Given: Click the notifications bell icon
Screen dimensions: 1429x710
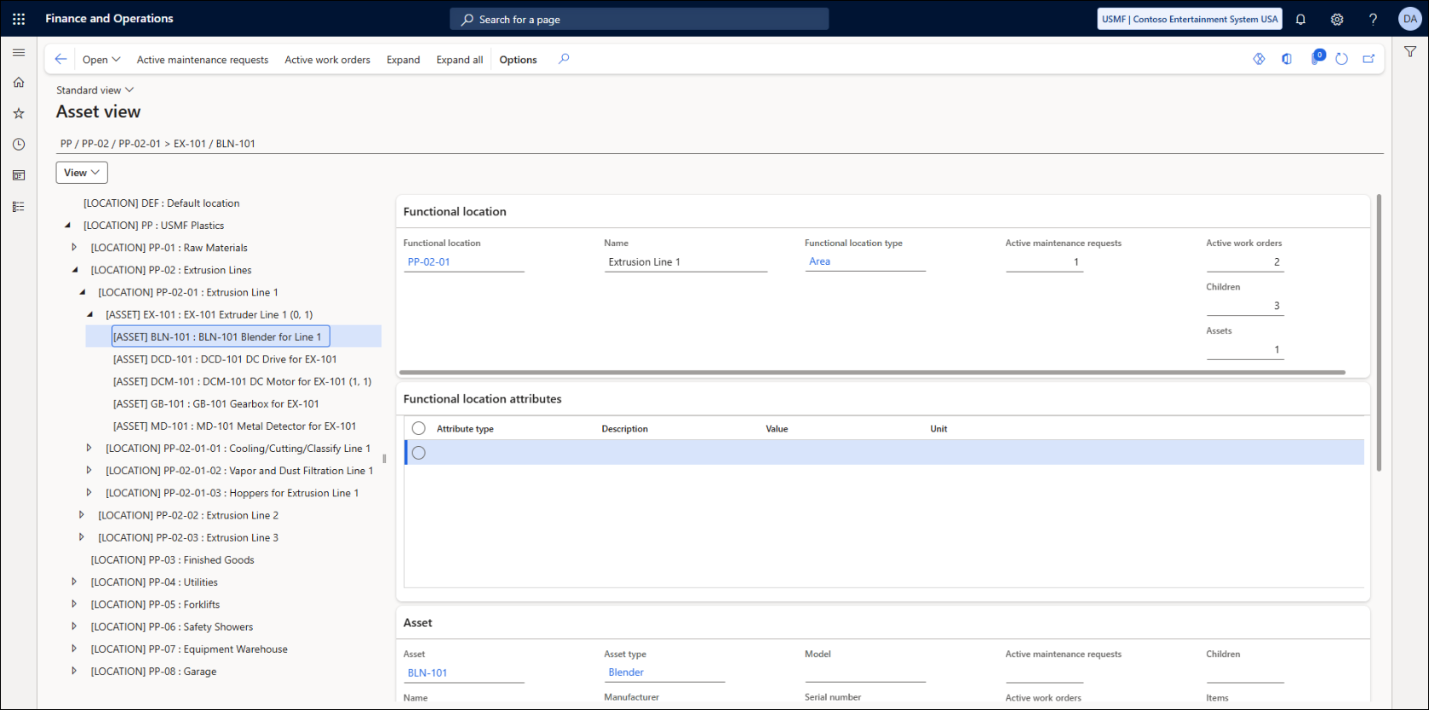Looking at the screenshot, I should point(1300,20).
